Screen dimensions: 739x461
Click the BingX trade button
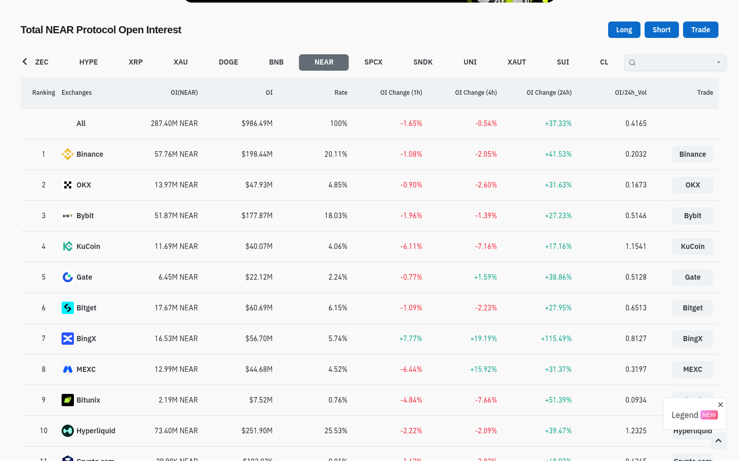click(693, 339)
